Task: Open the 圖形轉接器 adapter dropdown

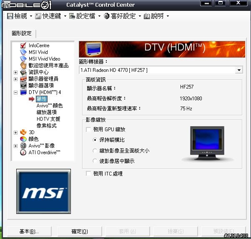Action: [239, 70]
